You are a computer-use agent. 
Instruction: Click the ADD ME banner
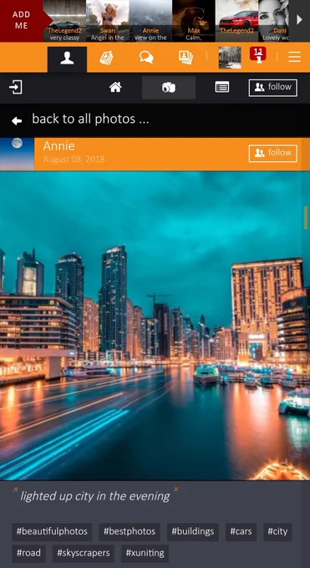(22, 20)
